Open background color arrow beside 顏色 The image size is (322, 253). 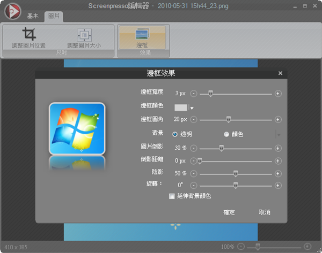[x=278, y=135]
